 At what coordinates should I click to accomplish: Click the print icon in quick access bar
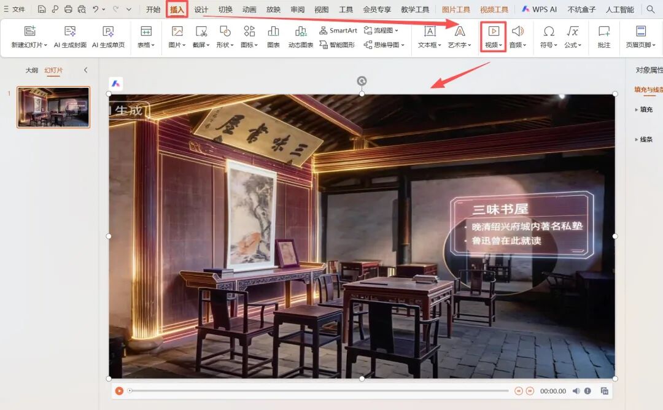(x=68, y=9)
